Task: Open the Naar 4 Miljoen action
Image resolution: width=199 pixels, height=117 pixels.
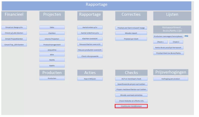Action: (90, 79)
